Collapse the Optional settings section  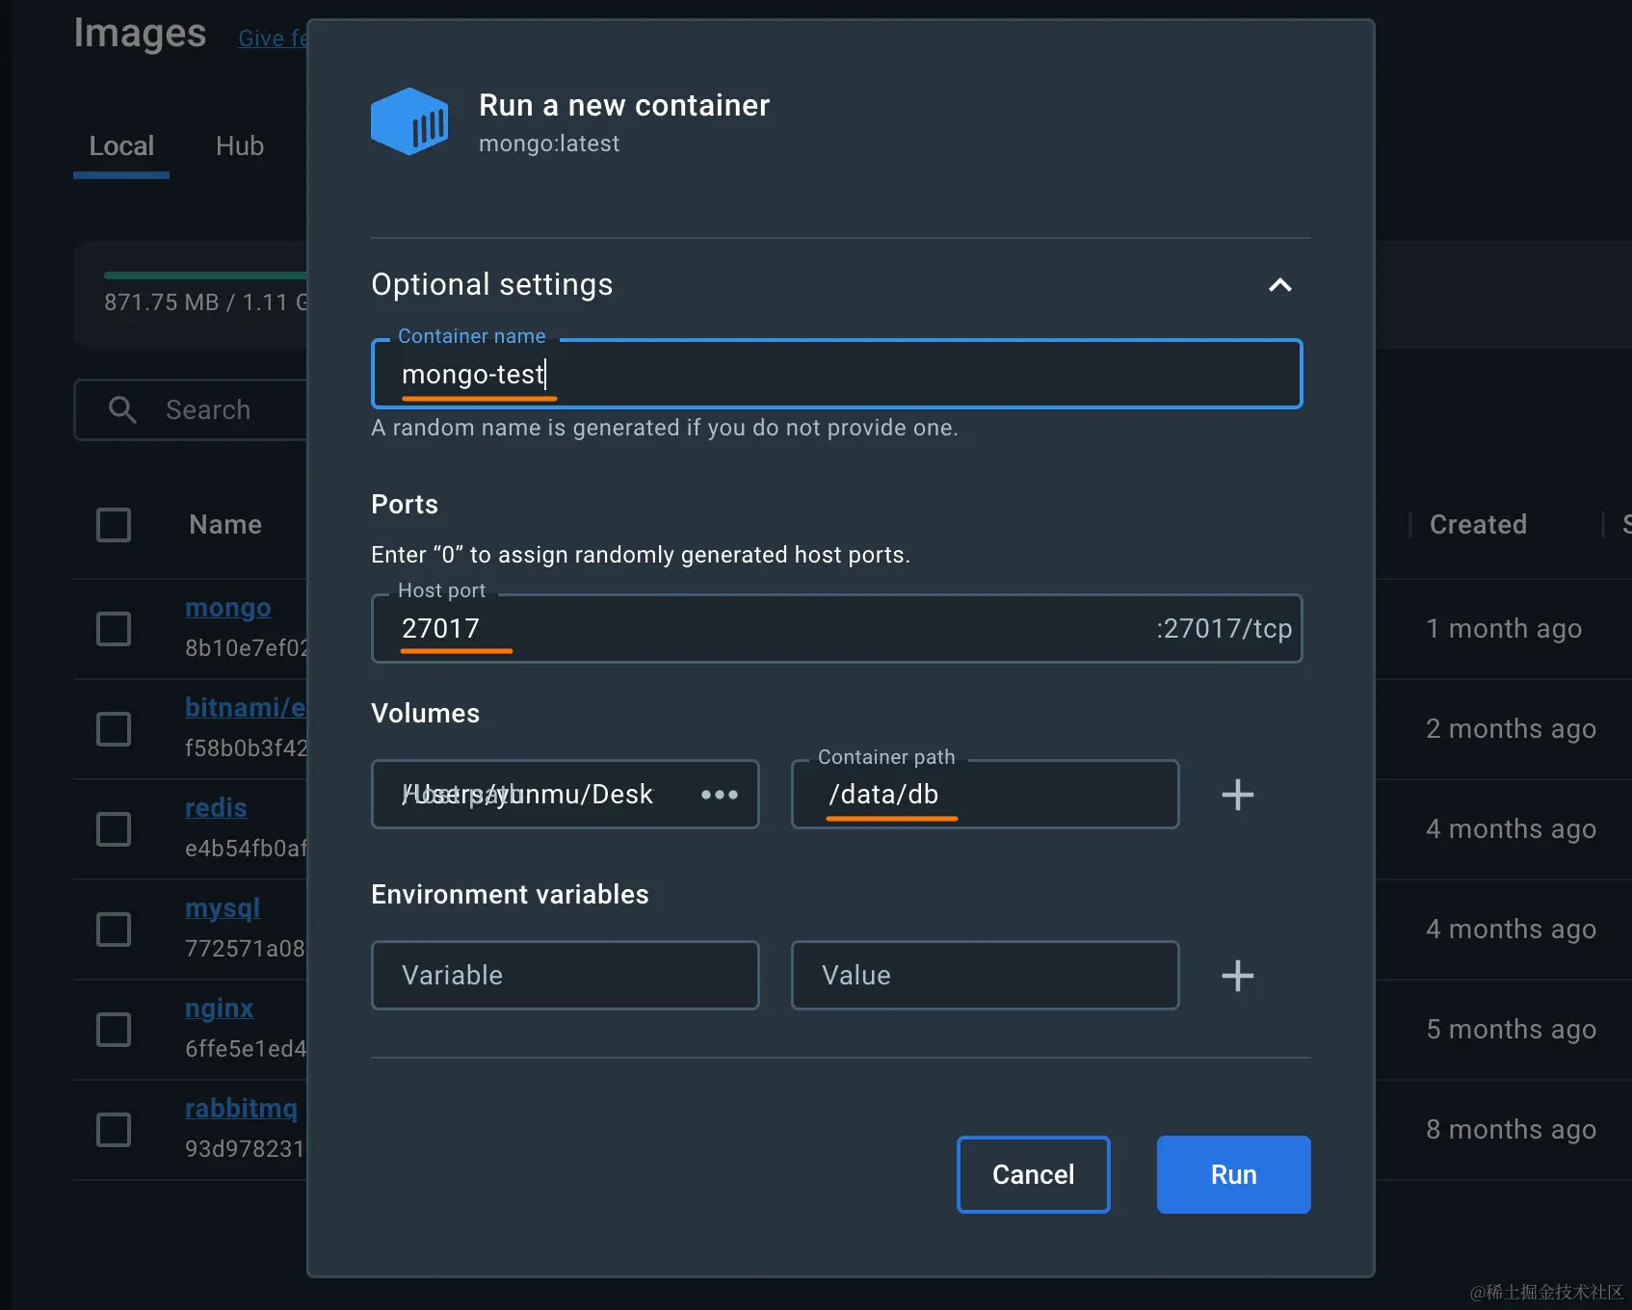pyautogui.click(x=1279, y=285)
